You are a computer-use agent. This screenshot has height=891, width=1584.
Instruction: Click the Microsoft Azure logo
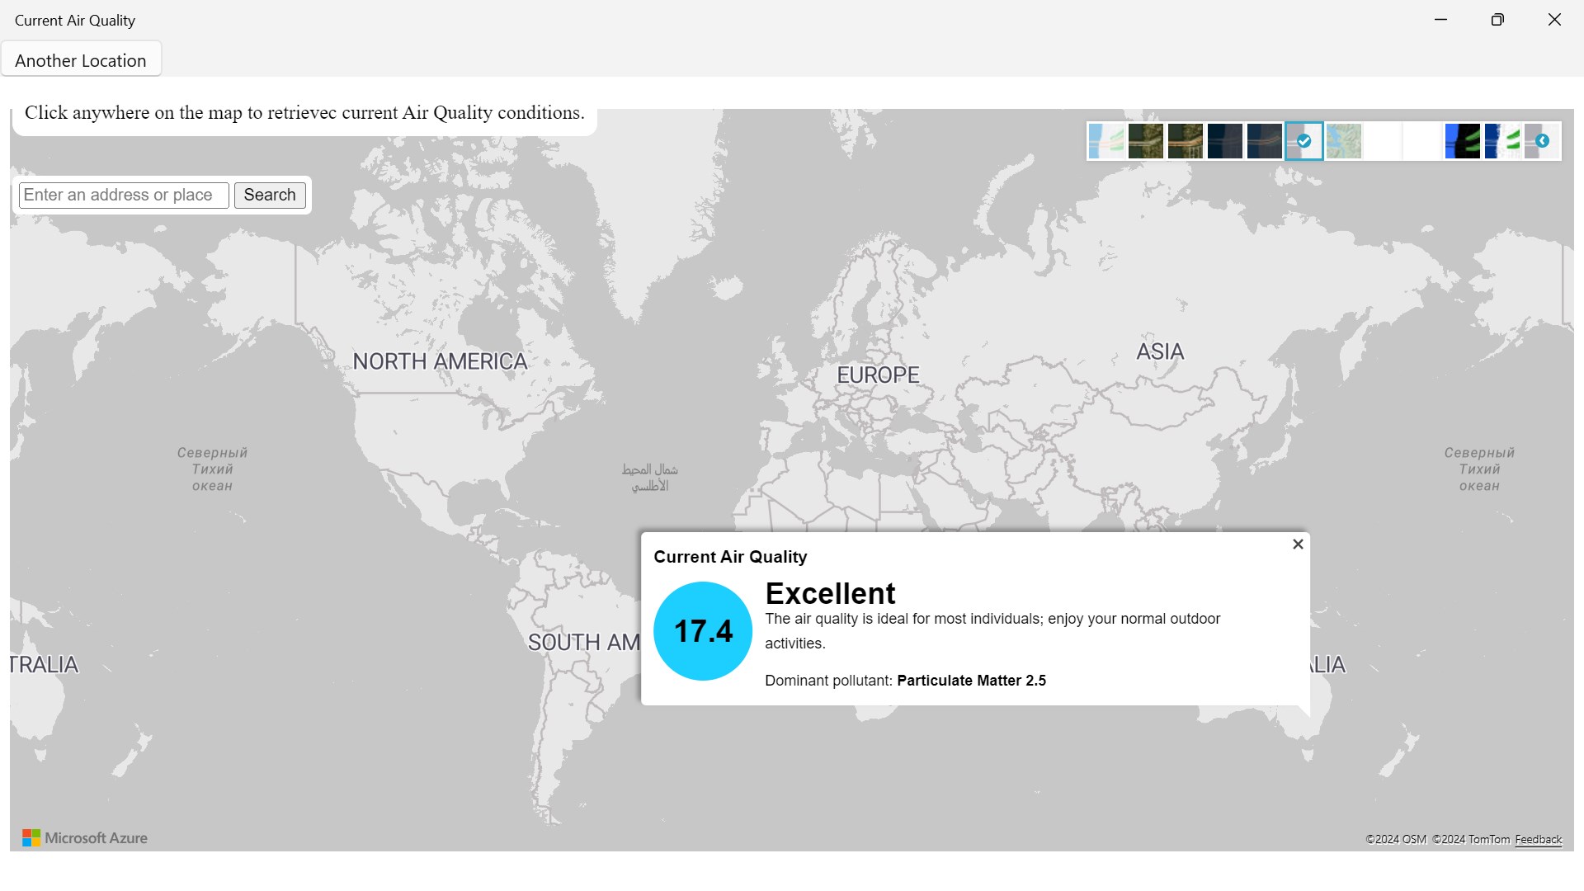click(85, 838)
